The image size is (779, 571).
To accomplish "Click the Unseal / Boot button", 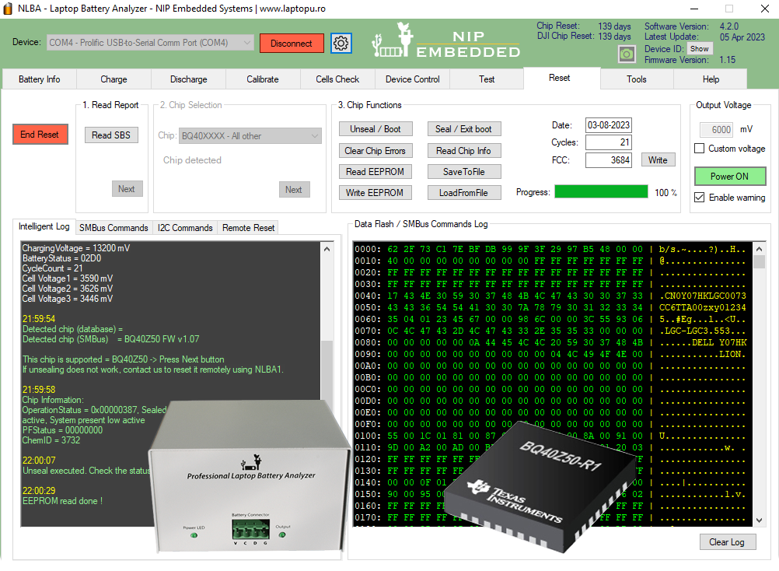I will [x=375, y=129].
